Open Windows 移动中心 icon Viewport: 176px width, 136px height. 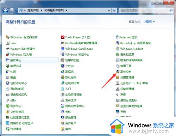[63, 54]
